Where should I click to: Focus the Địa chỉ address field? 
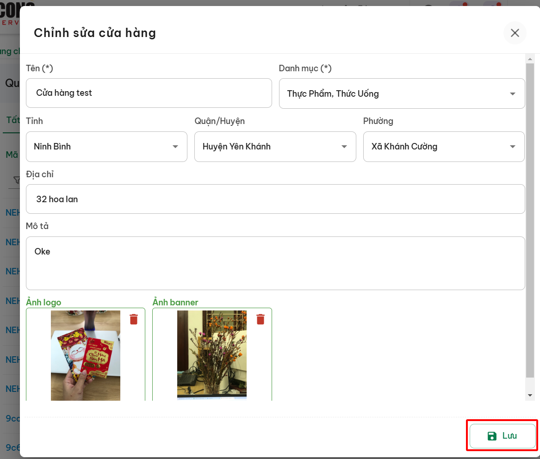click(x=275, y=199)
